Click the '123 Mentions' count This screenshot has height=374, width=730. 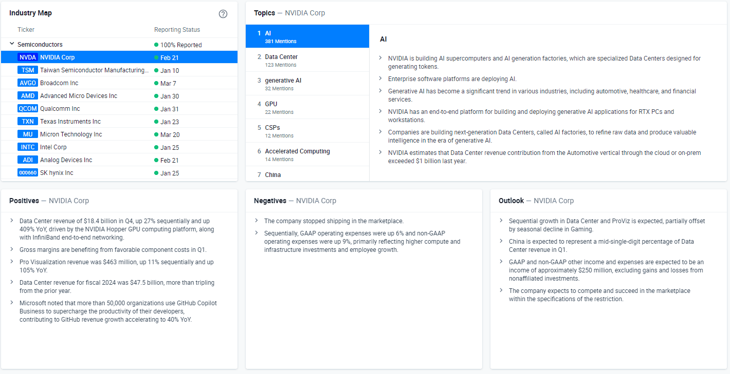(281, 65)
